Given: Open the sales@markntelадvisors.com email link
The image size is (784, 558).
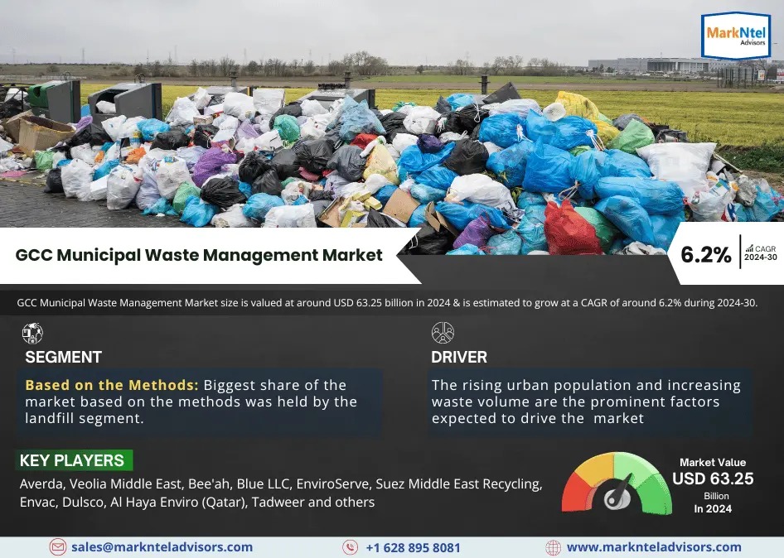Looking at the screenshot, I should pyautogui.click(x=162, y=547).
